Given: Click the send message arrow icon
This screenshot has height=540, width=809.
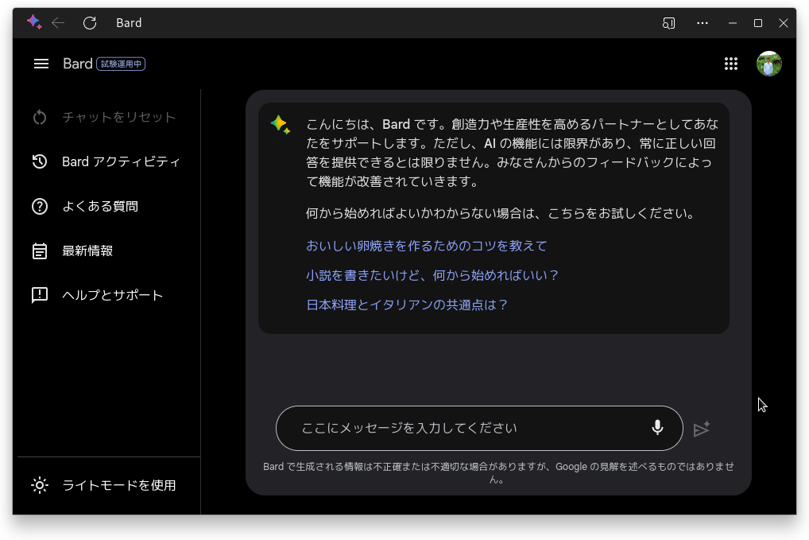Looking at the screenshot, I should (x=702, y=429).
